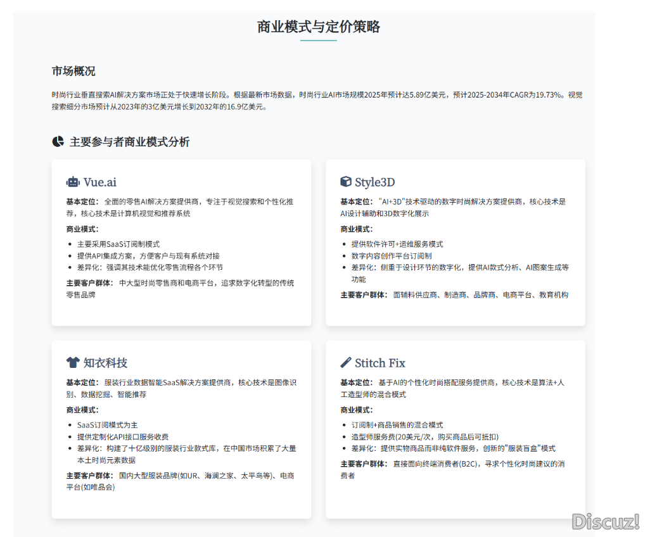
Task: Click the pie chart icon beside 主要参与者商业模式分析
Action: 58,142
